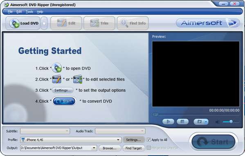Image resolution: width=245 pixels, height=156 pixels.
Task: Stop the preview playback
Action: pyautogui.click(x=182, y=122)
